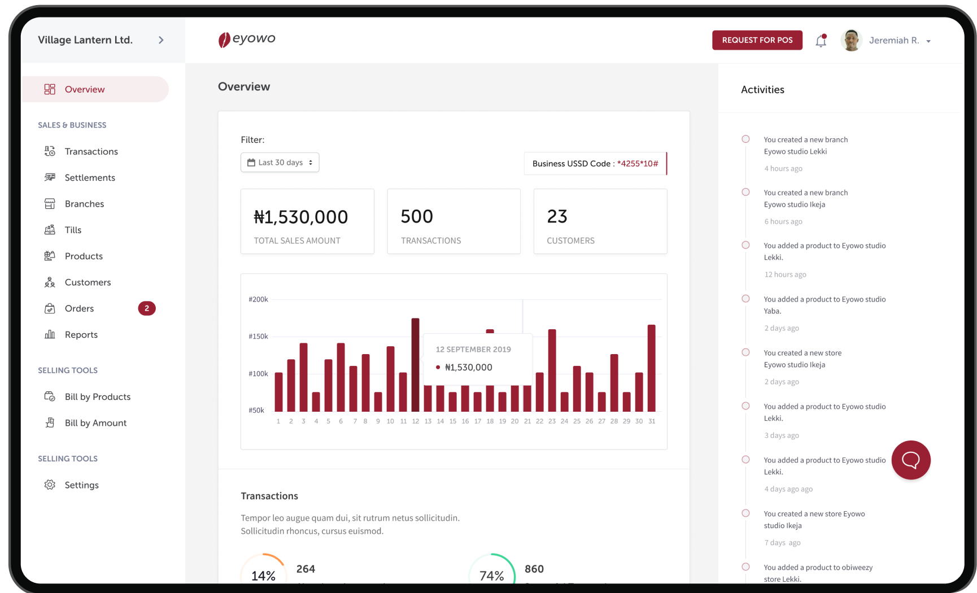Viewport: 977px width, 593px height.
Task: Click the tallest bar for day 12
Action: click(x=416, y=364)
